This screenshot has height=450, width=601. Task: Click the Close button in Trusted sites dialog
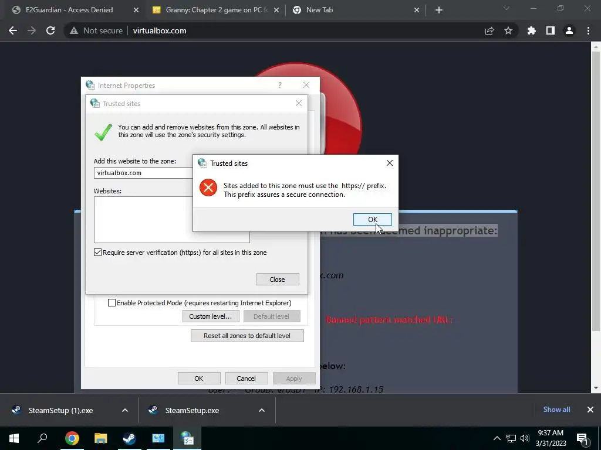point(278,279)
